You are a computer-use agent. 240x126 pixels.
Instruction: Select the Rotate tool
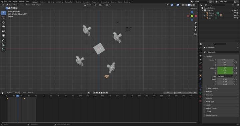click(4, 27)
